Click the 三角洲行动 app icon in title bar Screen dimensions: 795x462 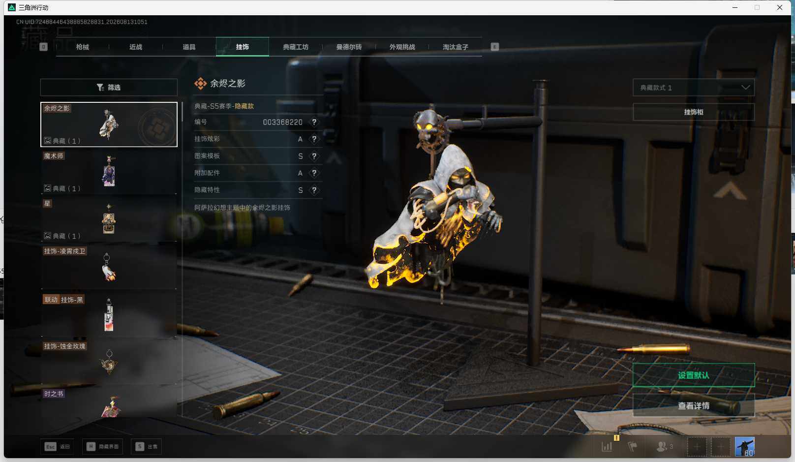point(12,7)
